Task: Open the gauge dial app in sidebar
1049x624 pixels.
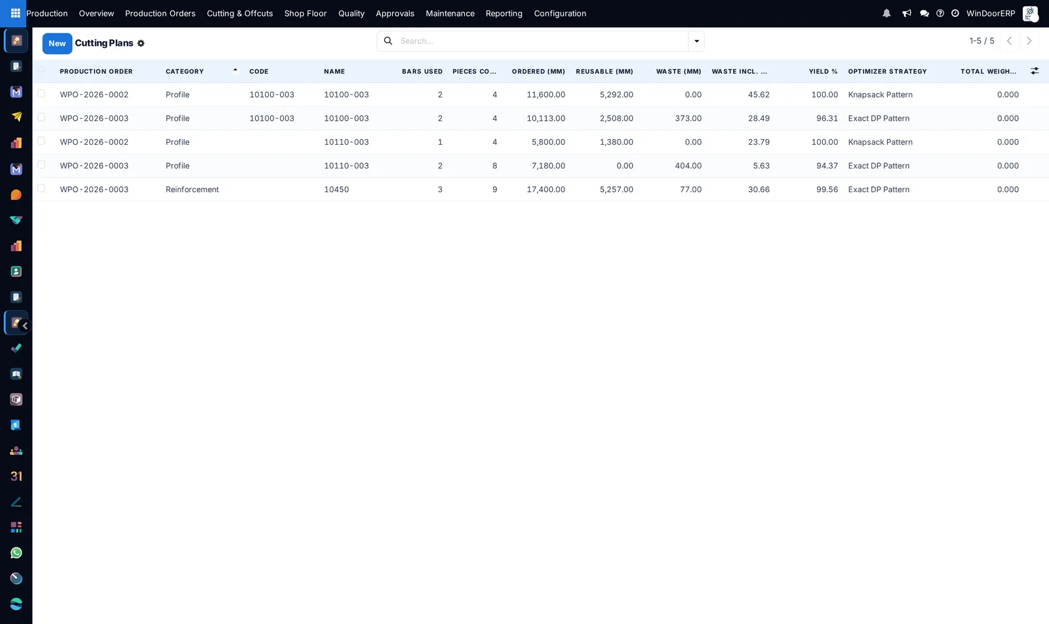Action: 16,578
